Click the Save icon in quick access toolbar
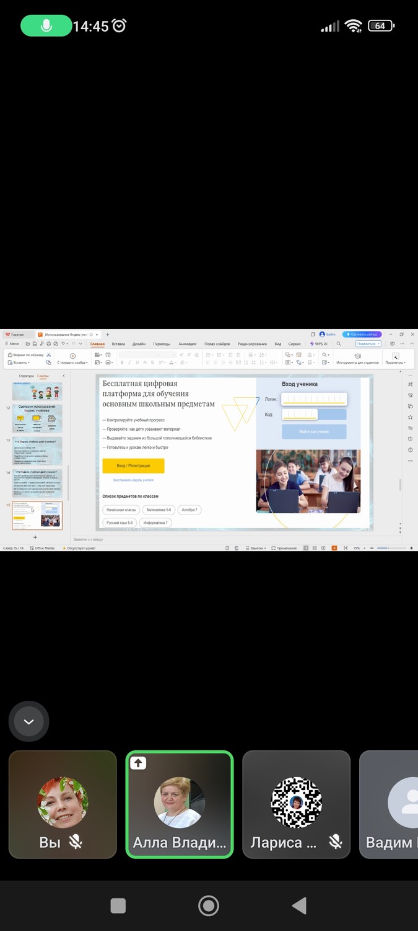418x931 pixels. 34,344
